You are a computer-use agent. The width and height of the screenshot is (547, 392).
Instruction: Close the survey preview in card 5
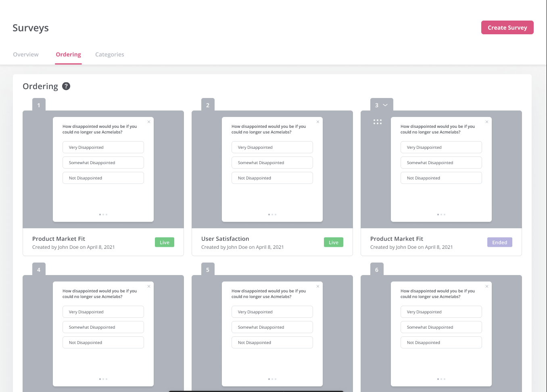pos(318,286)
